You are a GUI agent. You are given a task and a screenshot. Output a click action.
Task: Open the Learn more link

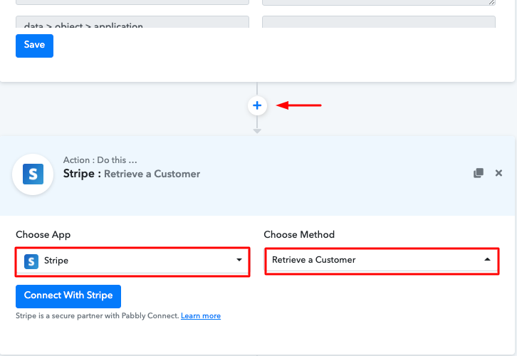pos(201,316)
